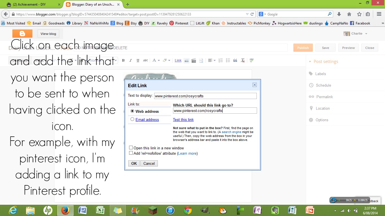The width and height of the screenshot is (385, 216).
Task: Select the Web address radio button
Action: point(132,111)
